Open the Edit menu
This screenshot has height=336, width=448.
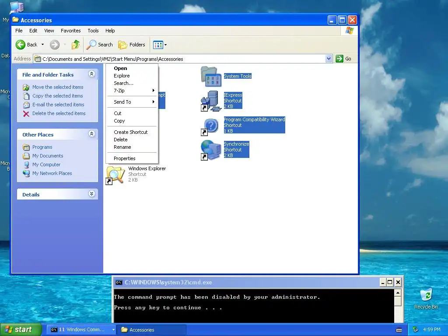click(x=33, y=31)
